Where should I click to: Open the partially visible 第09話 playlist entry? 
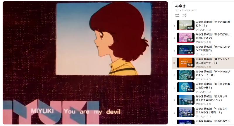click(x=203, y=122)
